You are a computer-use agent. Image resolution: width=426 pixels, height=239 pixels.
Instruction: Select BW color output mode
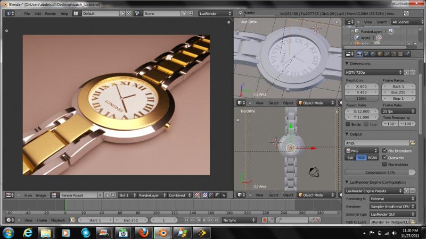pos(350,158)
